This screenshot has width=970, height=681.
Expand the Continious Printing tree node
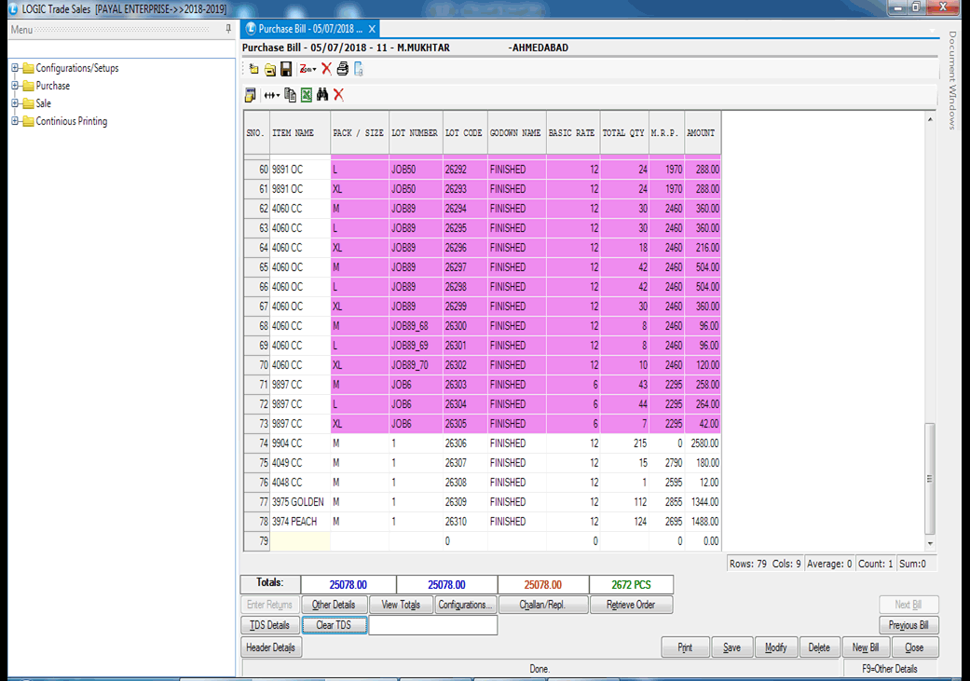pos(15,121)
